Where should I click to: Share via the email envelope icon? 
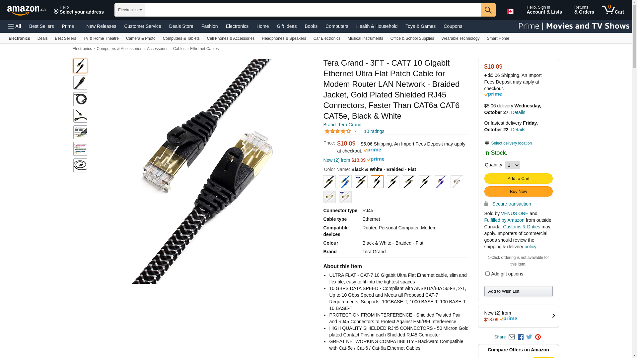coord(512,337)
